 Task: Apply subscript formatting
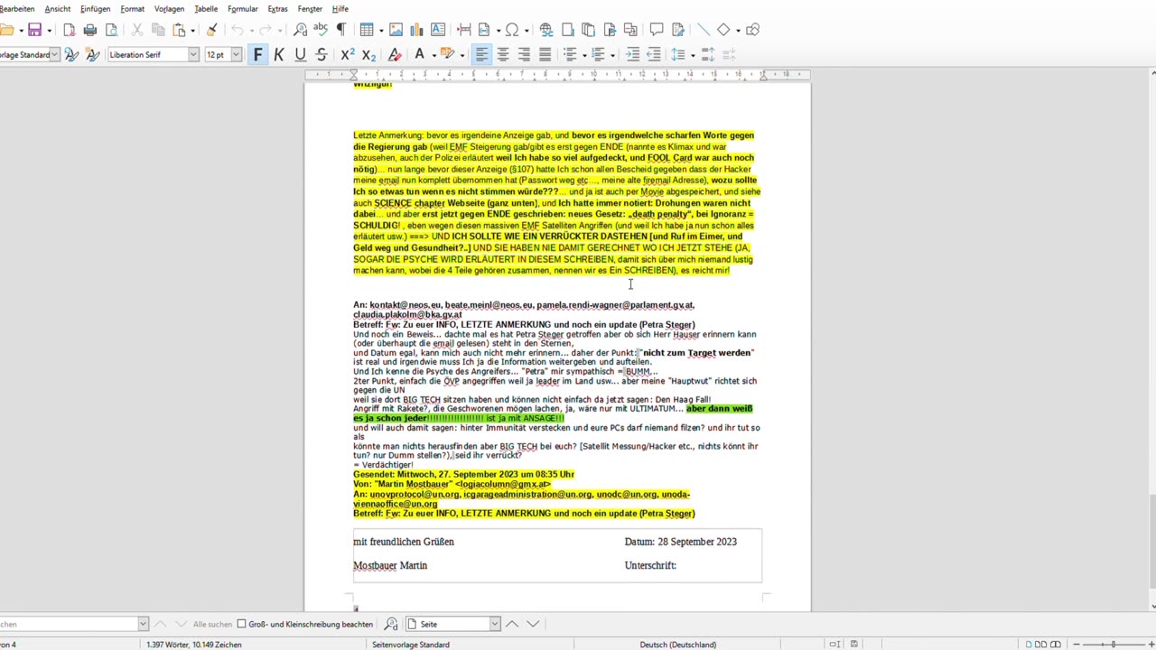coord(368,55)
